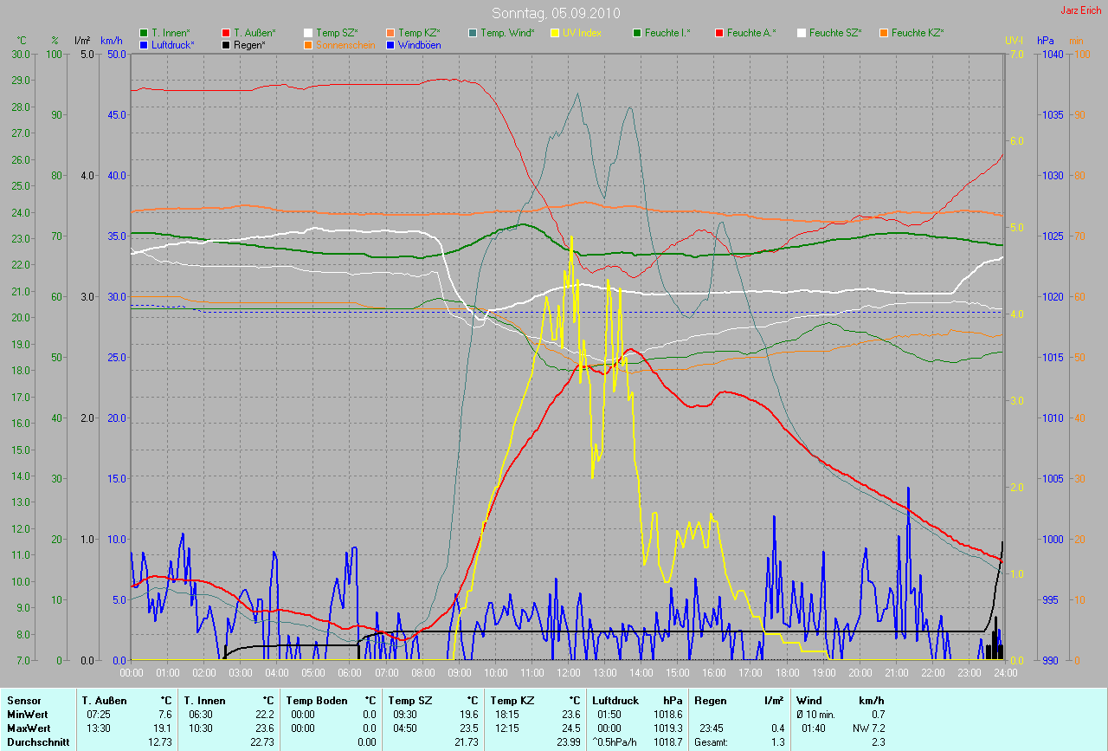The width and height of the screenshot is (1108, 751).
Task: Toggle the Feuchte A. series label
Action: (x=751, y=33)
